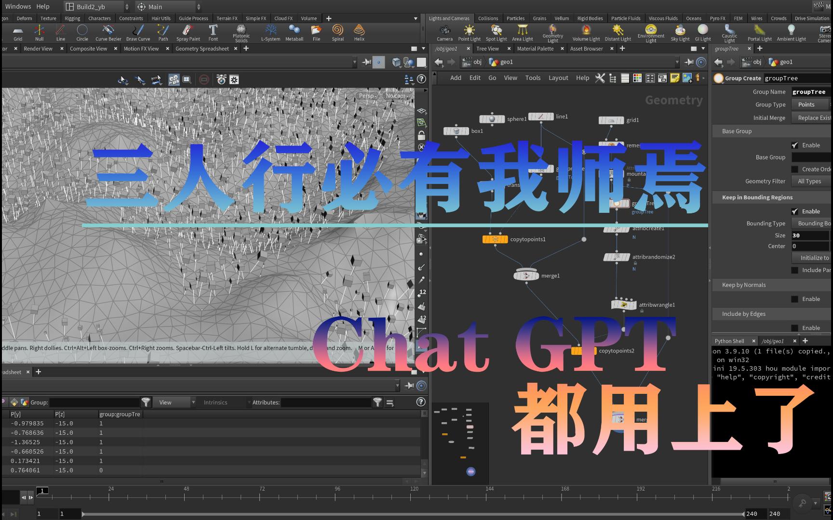Switch to the Tree View tab
833x520 pixels.
[487, 49]
